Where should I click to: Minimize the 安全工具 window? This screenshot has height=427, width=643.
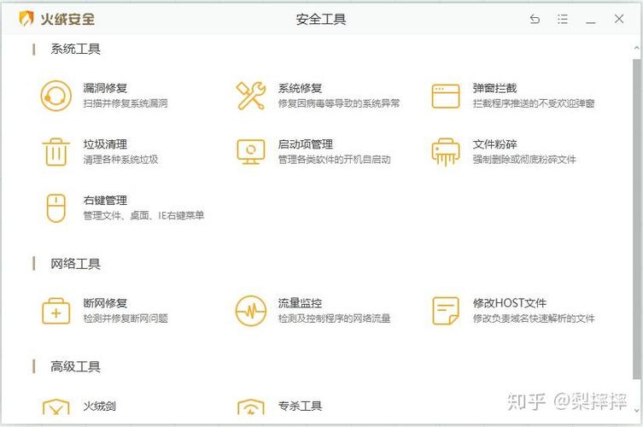tap(591, 20)
